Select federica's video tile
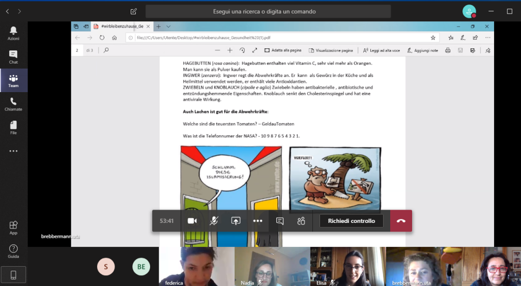521x286 pixels. point(196,266)
